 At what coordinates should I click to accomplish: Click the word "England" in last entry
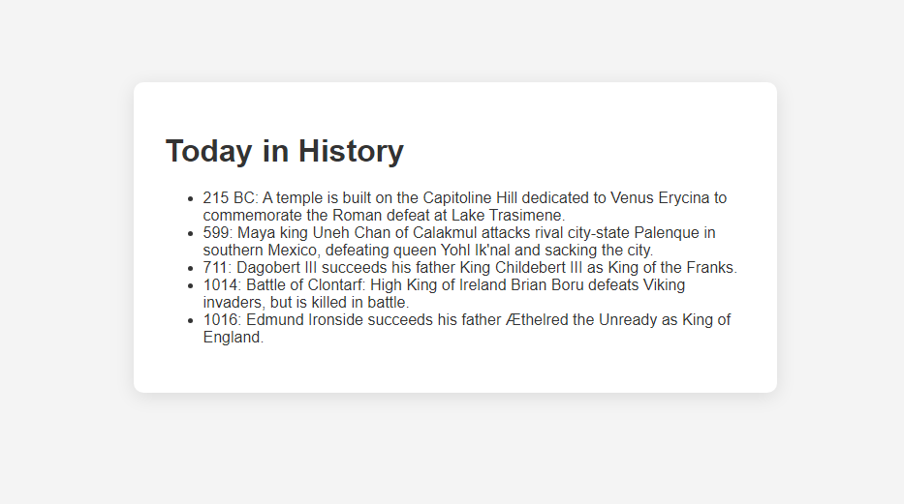233,338
